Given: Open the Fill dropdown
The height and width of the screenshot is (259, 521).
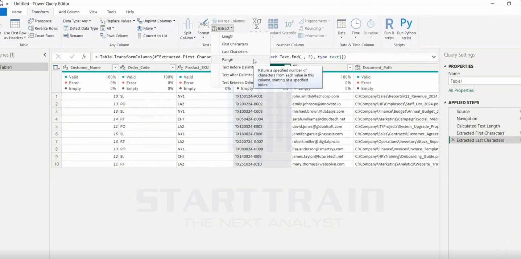Looking at the screenshot, I should (107, 28).
